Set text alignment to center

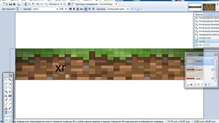point(90,9)
